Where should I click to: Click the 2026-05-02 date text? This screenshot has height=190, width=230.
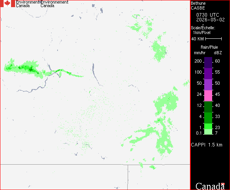[x=211, y=20]
